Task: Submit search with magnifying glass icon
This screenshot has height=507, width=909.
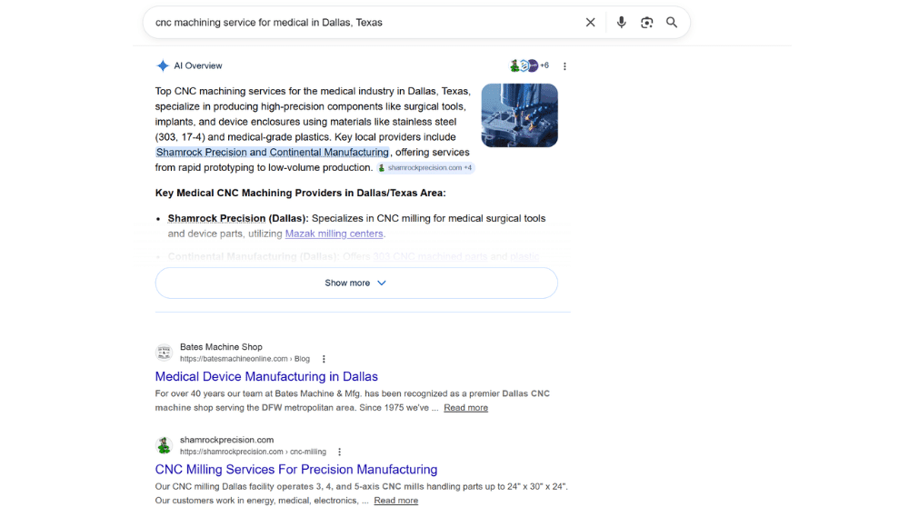Action: (x=672, y=23)
